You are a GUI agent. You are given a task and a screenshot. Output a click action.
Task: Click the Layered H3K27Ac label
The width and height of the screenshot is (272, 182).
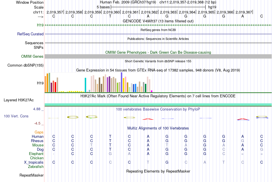pos(19,100)
